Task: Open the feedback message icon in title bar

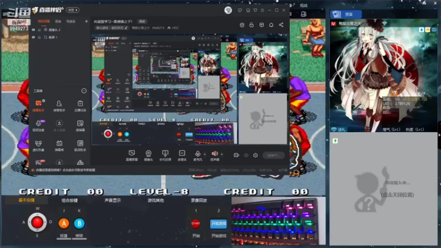Action: (x=240, y=10)
